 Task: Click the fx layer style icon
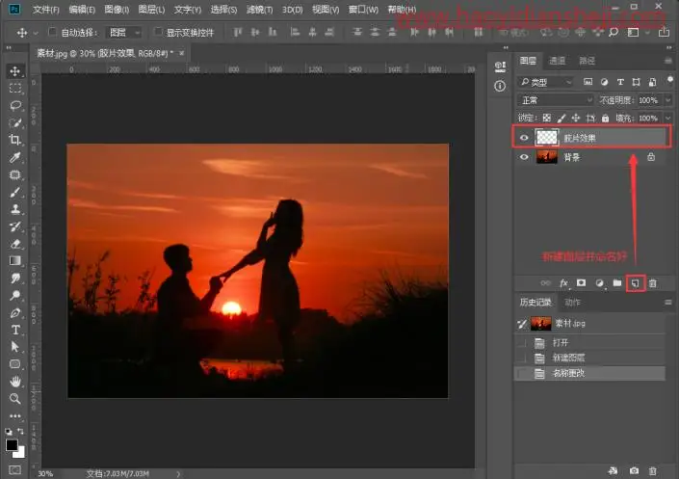(x=563, y=283)
